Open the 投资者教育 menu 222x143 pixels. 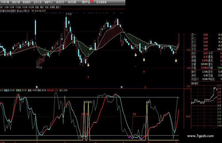click(102, 2)
